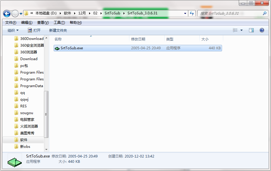Select the pc包 folder in the tree
The width and height of the screenshot is (271, 171).
point(24,65)
